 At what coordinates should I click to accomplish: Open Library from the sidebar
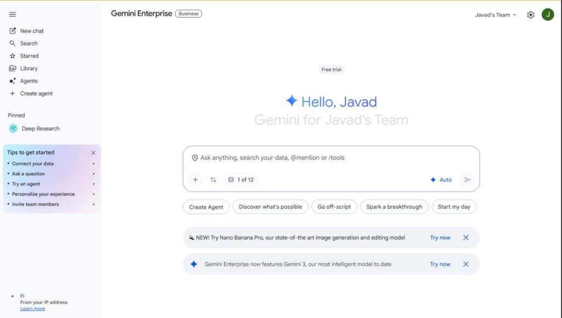[x=29, y=69]
